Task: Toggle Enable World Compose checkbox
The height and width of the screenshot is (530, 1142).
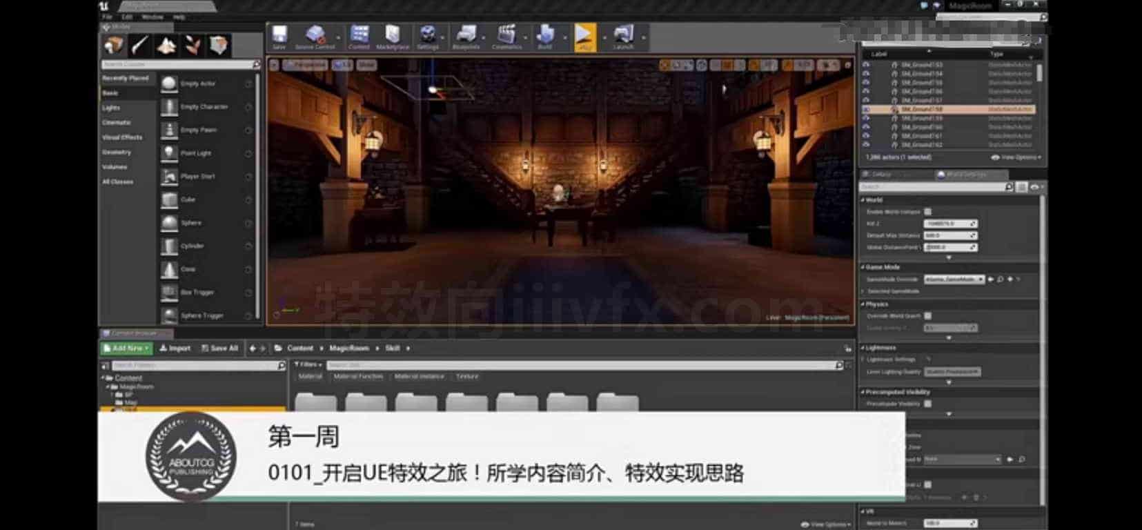Action: (x=928, y=212)
